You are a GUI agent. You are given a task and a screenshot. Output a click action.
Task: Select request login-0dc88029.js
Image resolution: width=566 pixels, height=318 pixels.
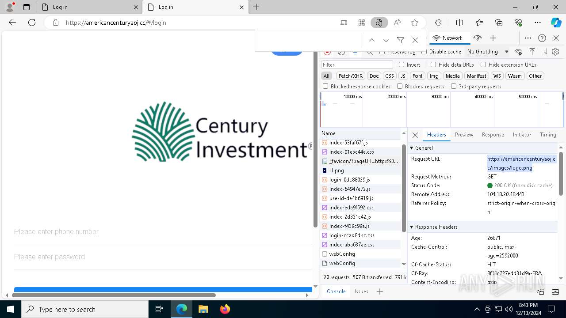[360, 180]
